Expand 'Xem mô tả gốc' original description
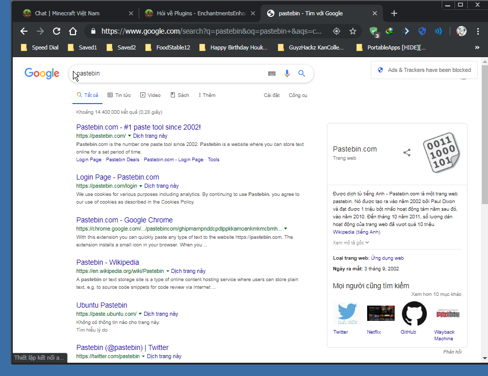488x376 pixels. (351, 242)
